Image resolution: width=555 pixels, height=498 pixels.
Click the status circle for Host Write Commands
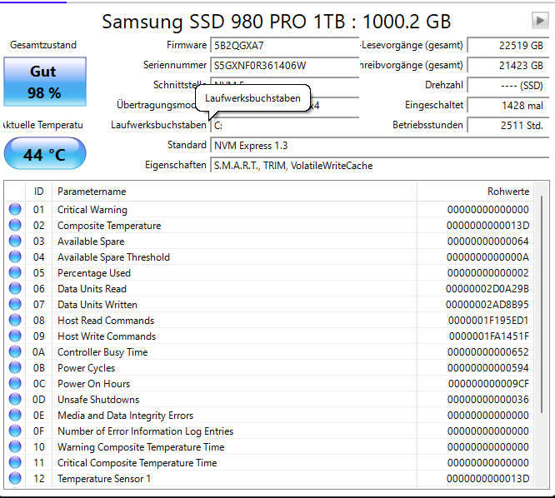15,336
